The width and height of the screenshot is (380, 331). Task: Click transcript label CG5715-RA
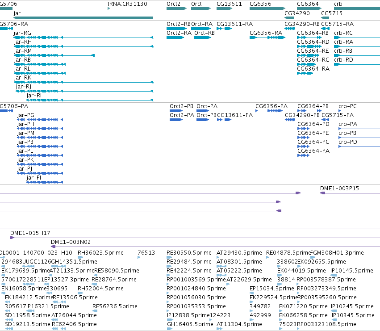click(x=337, y=24)
